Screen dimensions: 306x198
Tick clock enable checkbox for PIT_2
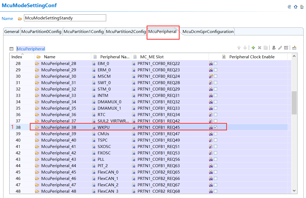(x=216, y=166)
